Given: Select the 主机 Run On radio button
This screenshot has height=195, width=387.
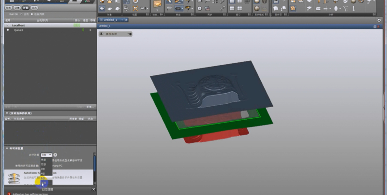Looking at the screenshot, I should [x=21, y=14].
